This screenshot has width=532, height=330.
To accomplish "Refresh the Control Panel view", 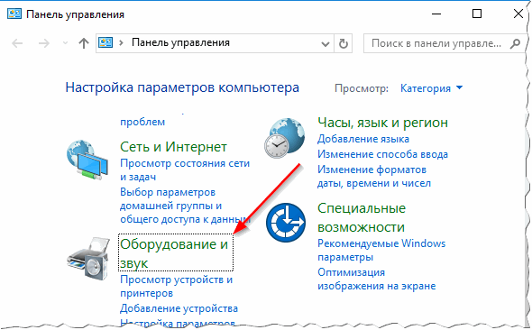I will [344, 43].
